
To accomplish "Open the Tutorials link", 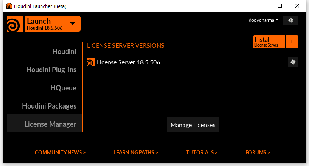I will pos(201,152).
